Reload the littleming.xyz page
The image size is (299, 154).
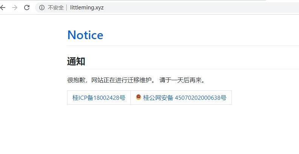coord(27,8)
